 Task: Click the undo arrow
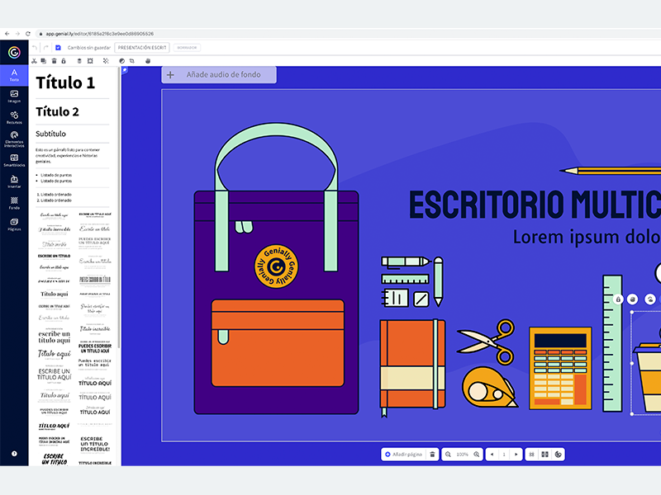pos(35,47)
